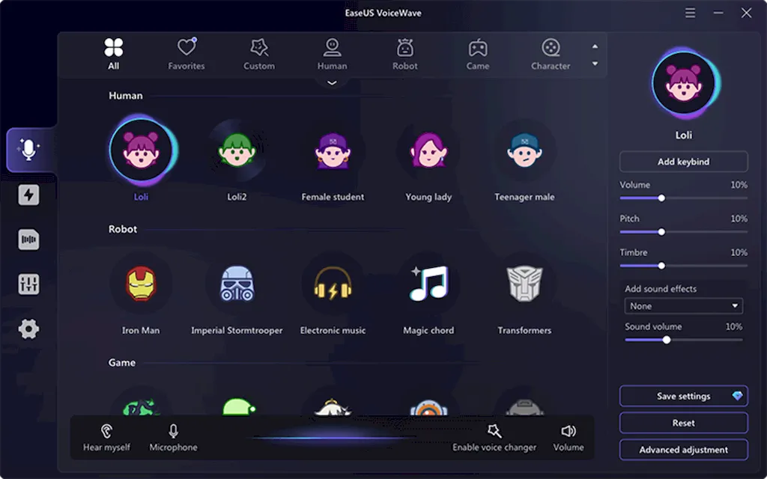Viewport: 767px width, 479px height.
Task: Click the Human section heading
Action: click(126, 95)
